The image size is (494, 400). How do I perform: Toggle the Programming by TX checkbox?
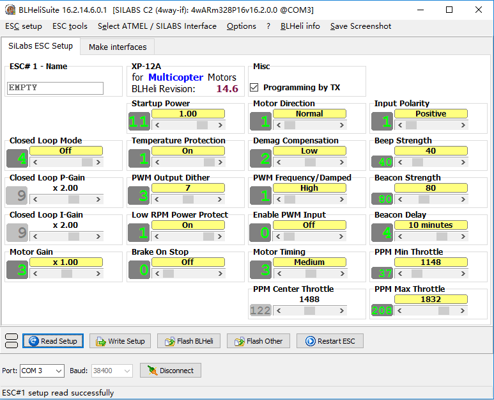254,88
